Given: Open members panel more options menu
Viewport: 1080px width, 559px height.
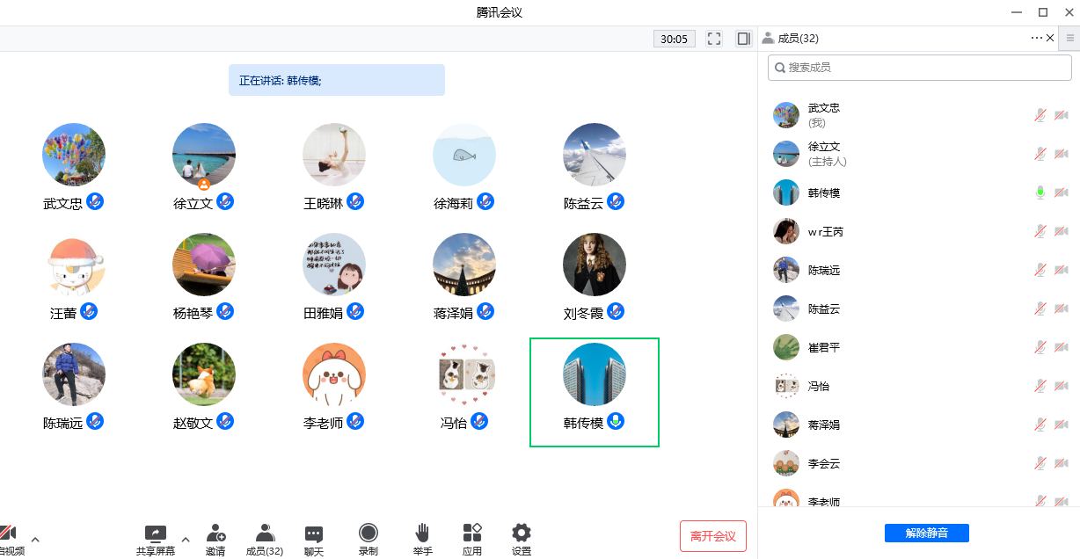Looking at the screenshot, I should [1036, 38].
